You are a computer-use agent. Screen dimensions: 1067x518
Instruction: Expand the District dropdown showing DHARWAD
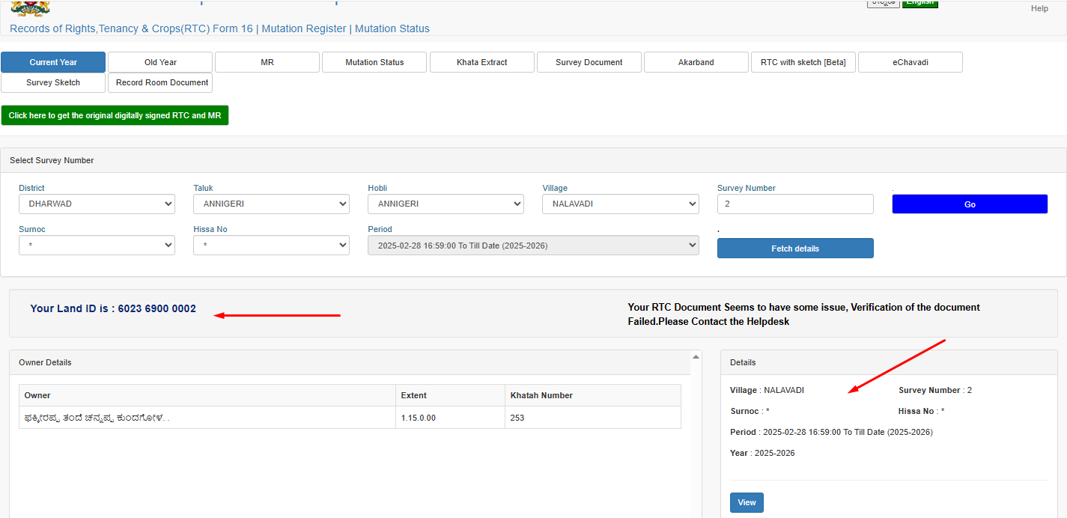pyautogui.click(x=97, y=204)
